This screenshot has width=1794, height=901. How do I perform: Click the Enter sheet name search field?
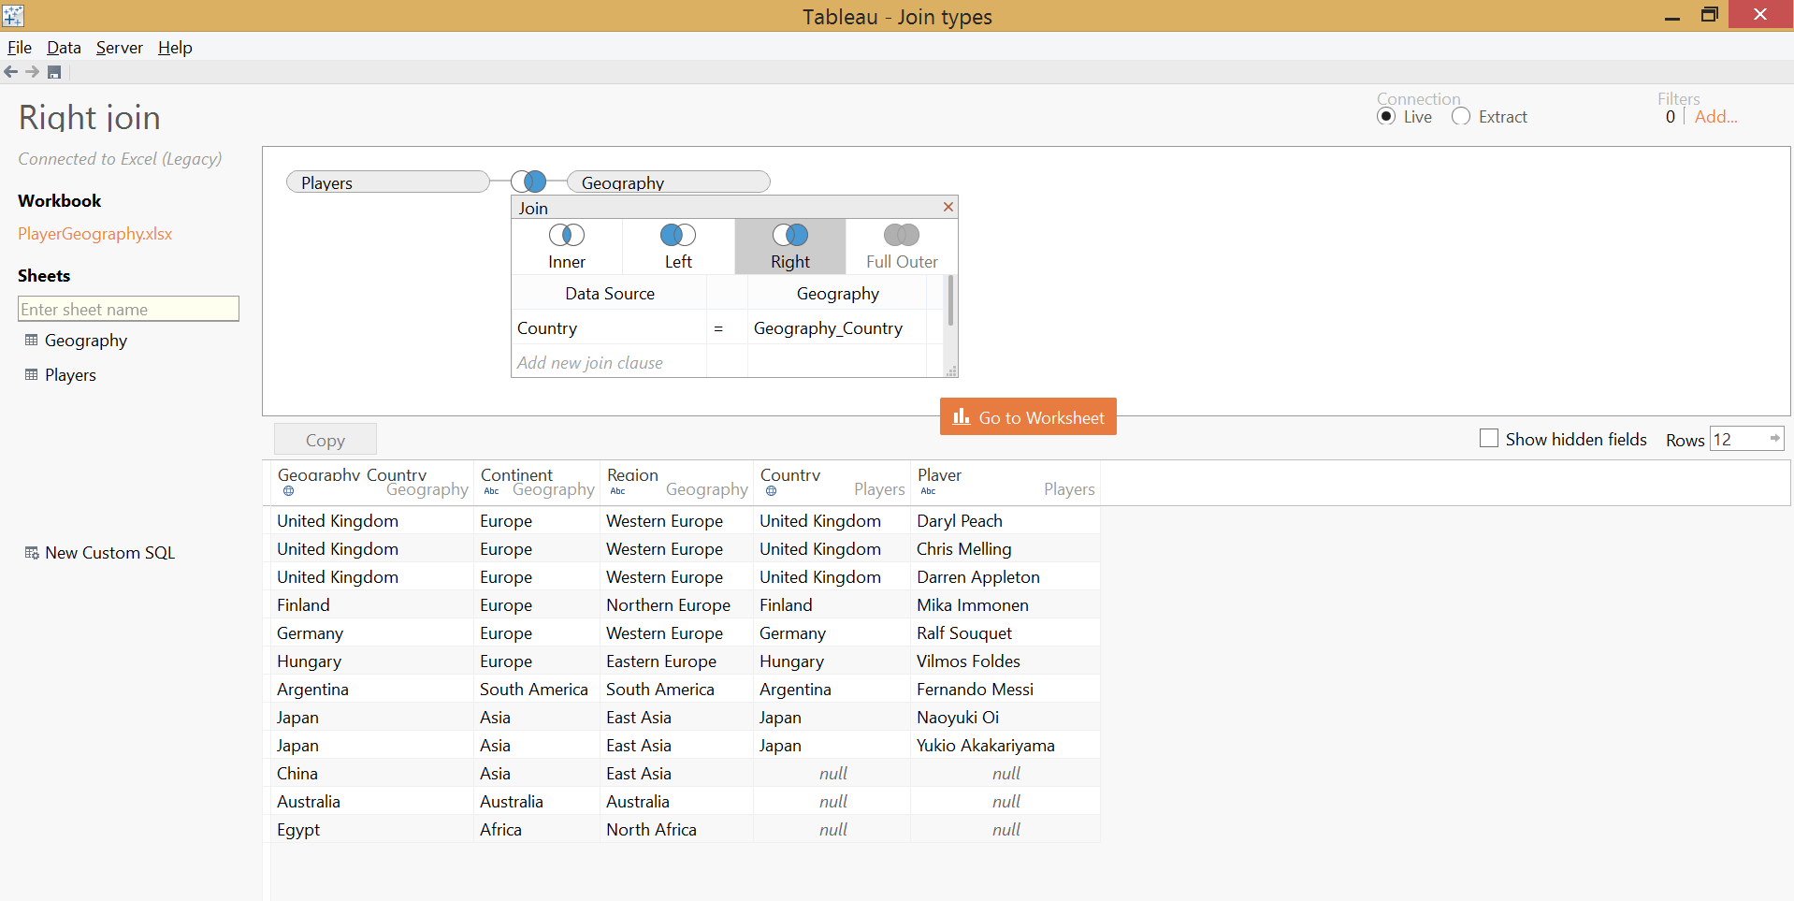128,309
